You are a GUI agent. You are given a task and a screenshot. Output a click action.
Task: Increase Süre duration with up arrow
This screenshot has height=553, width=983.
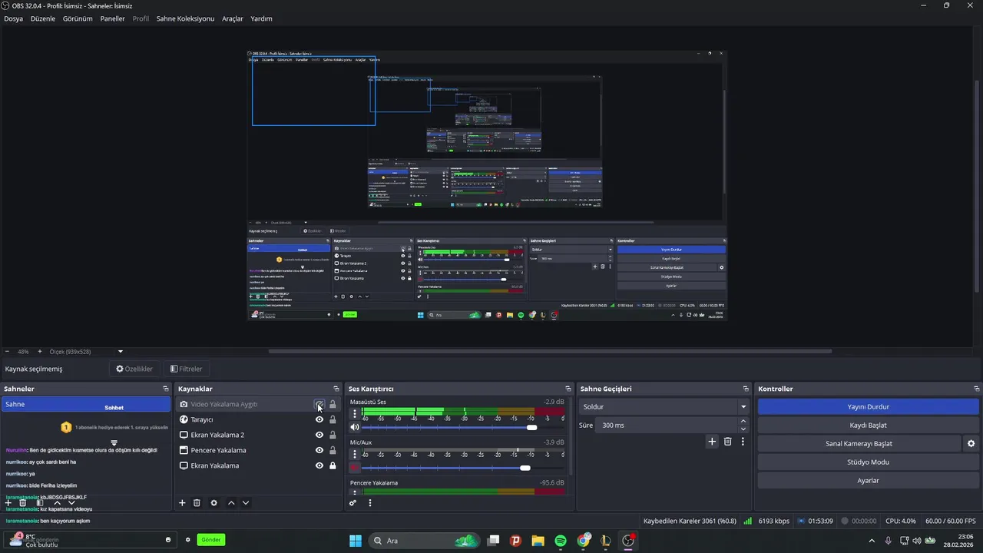(x=743, y=421)
